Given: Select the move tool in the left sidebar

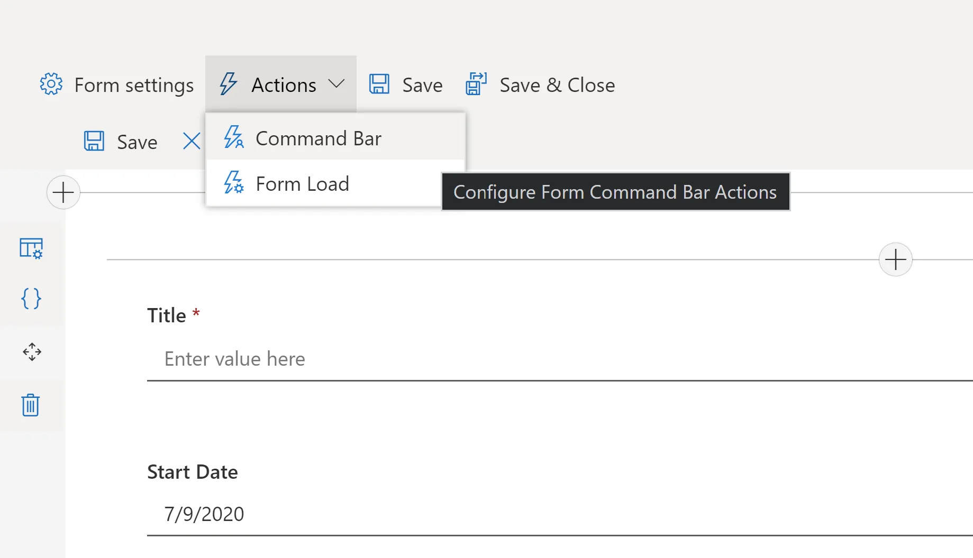Looking at the screenshot, I should coord(31,352).
